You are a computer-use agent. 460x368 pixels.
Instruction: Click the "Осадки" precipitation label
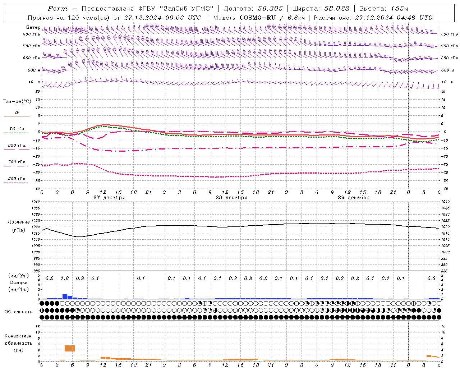tap(18, 282)
